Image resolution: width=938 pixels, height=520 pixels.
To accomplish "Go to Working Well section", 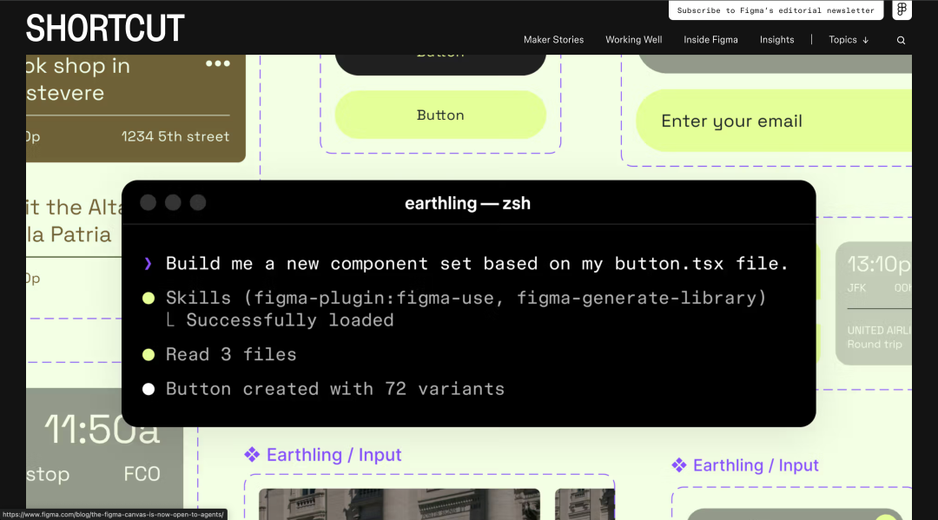I will tap(633, 39).
